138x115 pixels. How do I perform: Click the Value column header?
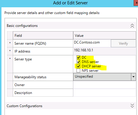tap(104, 35)
